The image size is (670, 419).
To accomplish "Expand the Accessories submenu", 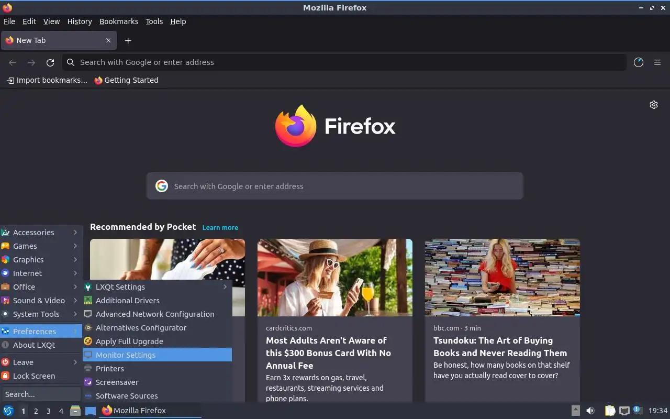I will (41, 233).
